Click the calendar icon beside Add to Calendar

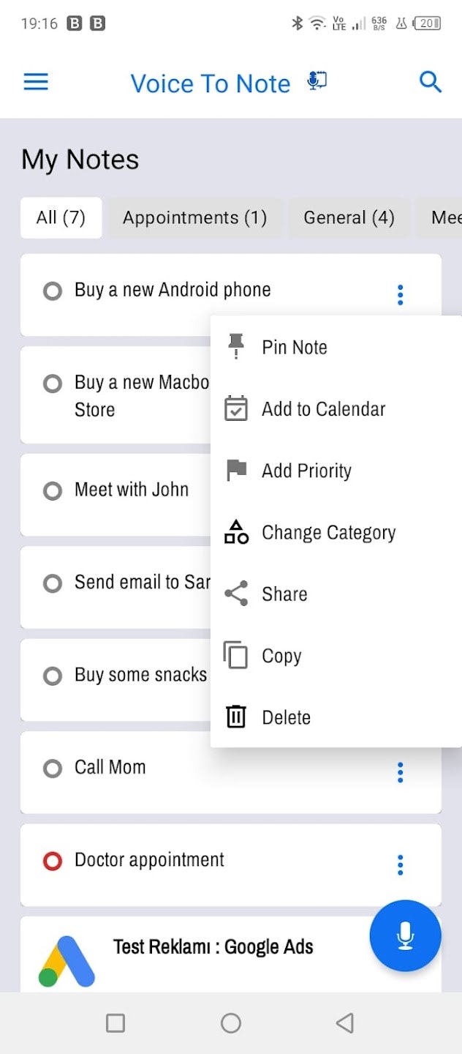235,408
